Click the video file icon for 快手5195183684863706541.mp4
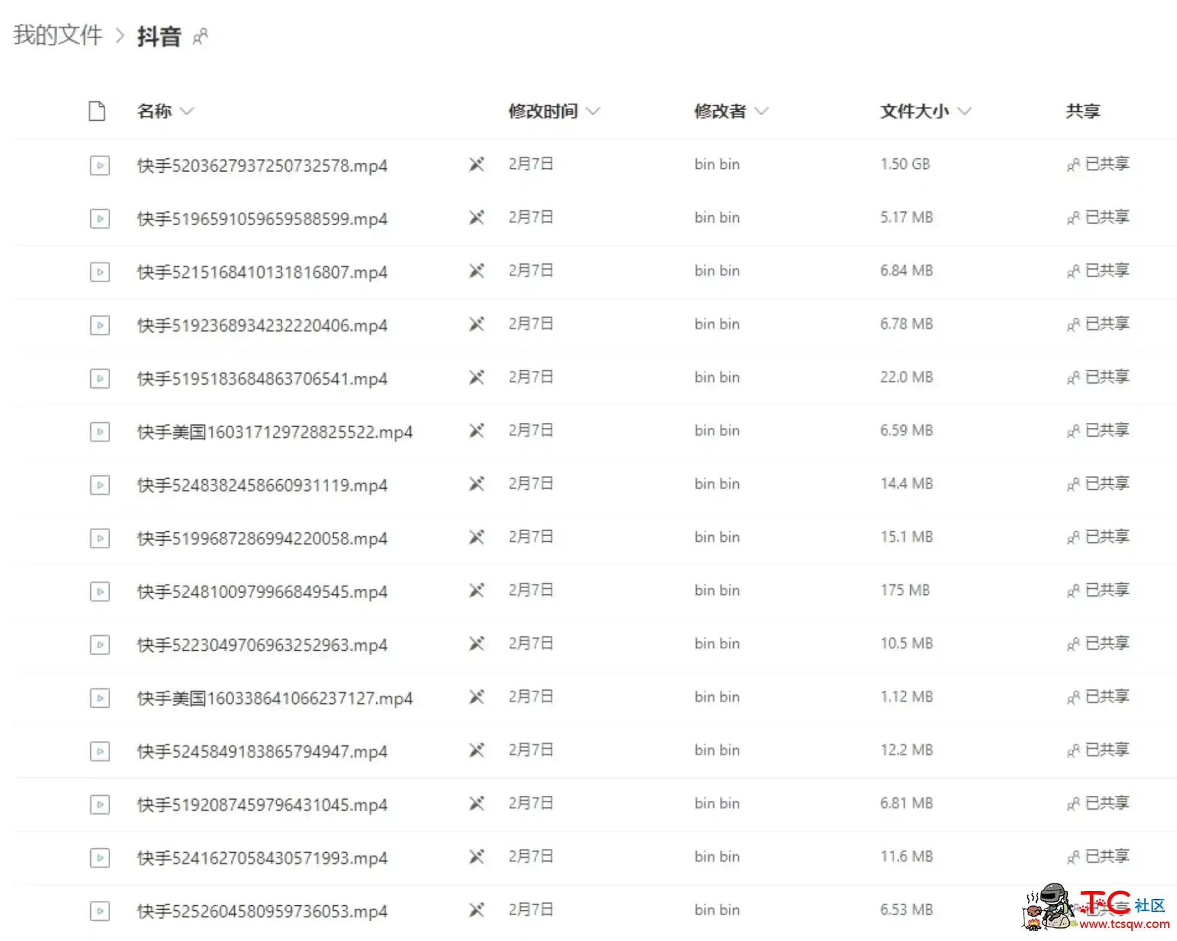Viewport: 1177px width, 941px height. [100, 378]
